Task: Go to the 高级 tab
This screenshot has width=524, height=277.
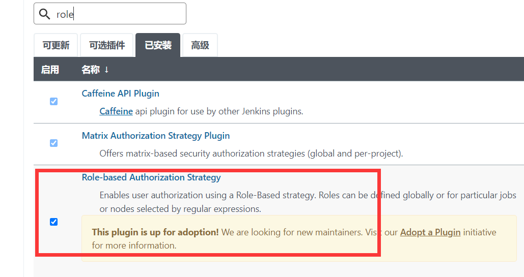Action: (x=200, y=45)
